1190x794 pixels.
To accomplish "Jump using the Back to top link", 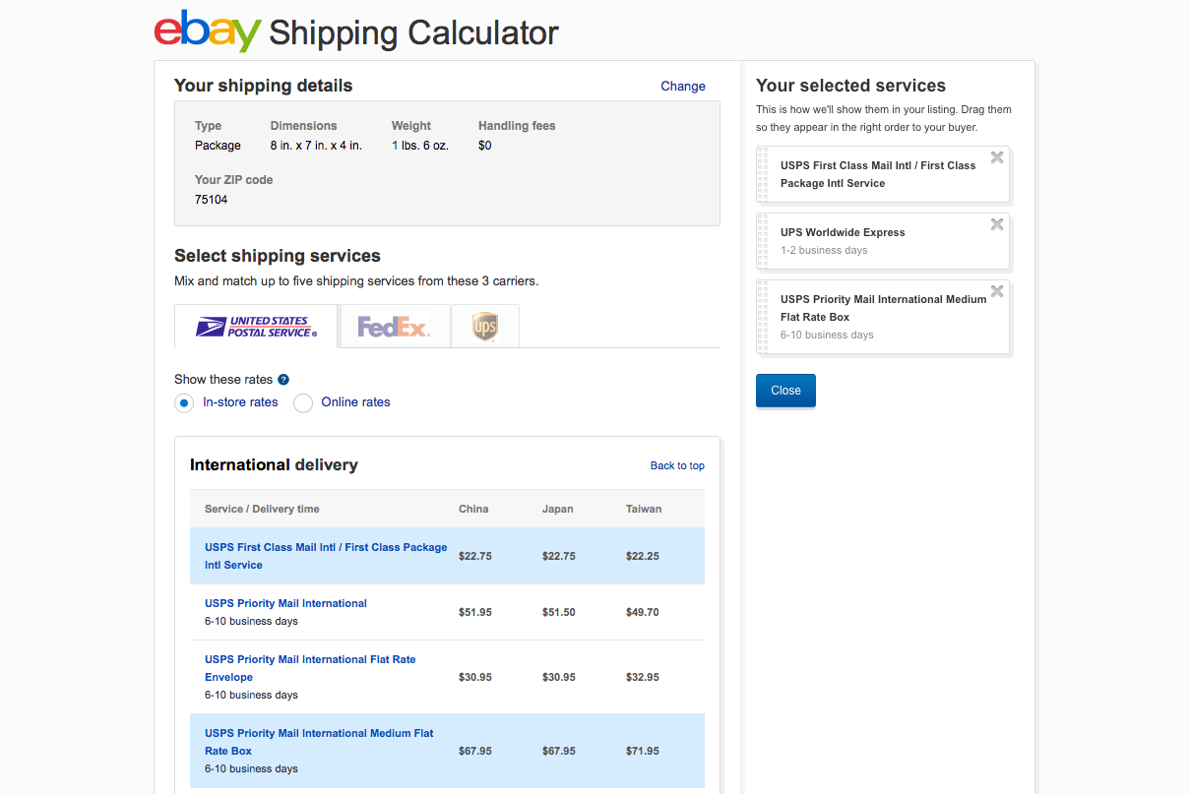I will pos(677,465).
